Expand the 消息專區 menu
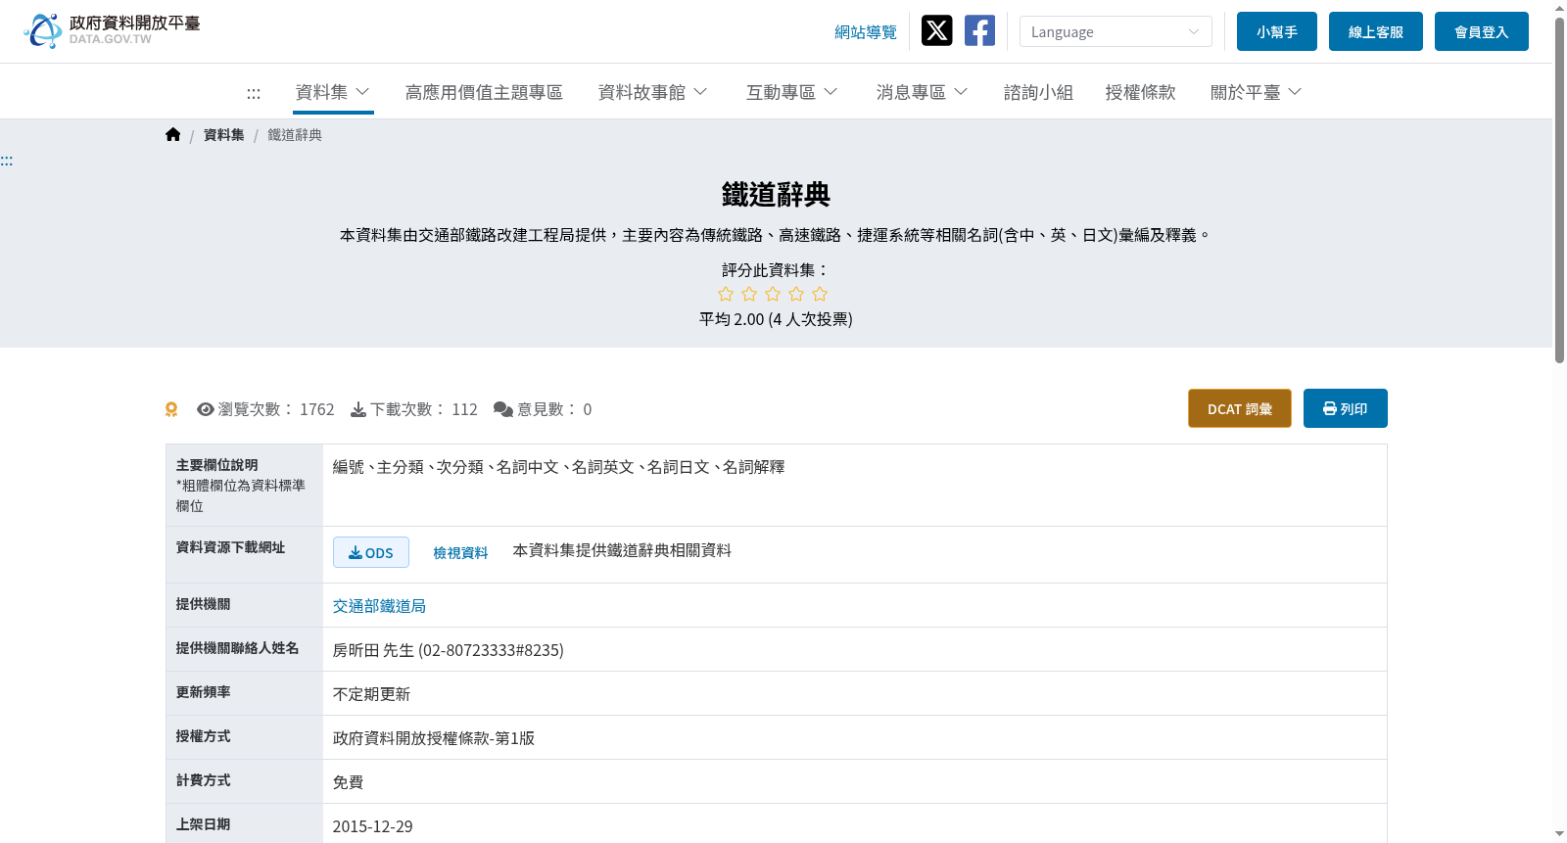Screen dimensions: 1567x843 point(922,92)
